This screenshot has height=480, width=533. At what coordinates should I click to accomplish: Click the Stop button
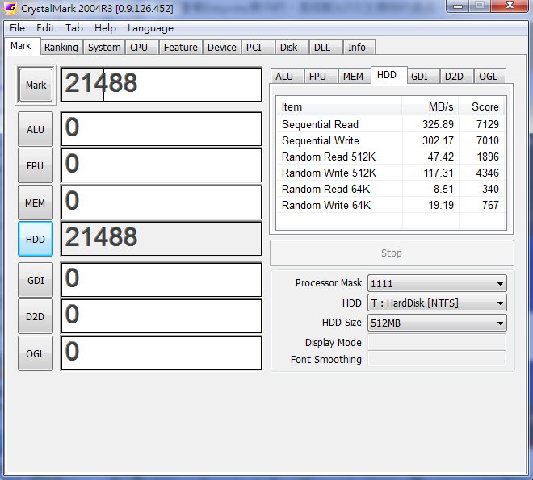click(x=392, y=253)
